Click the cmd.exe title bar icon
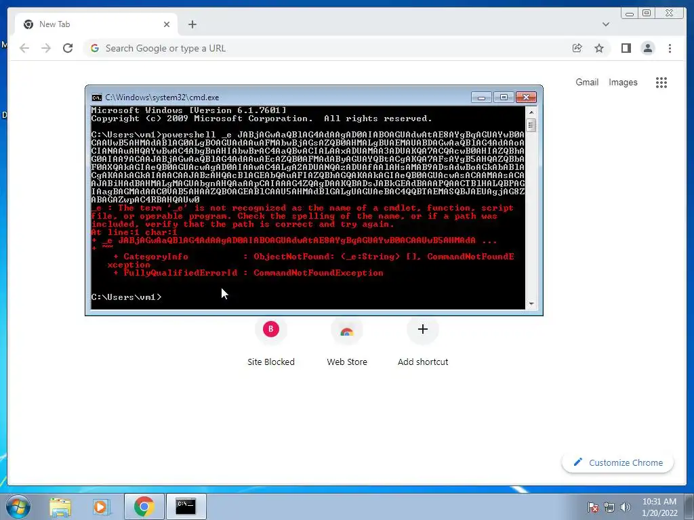This screenshot has height=520, width=694. pyautogui.click(x=96, y=97)
